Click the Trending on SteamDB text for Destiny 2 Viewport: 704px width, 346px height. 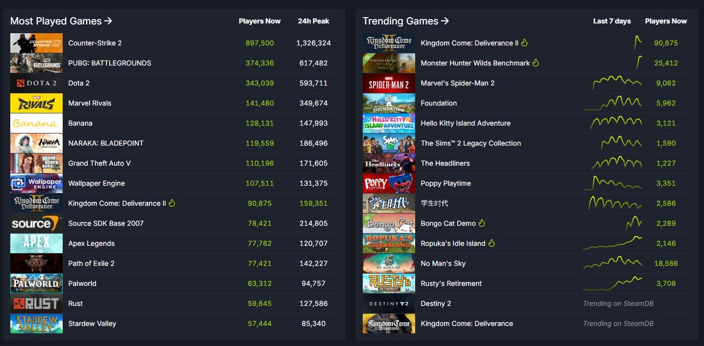pos(618,303)
